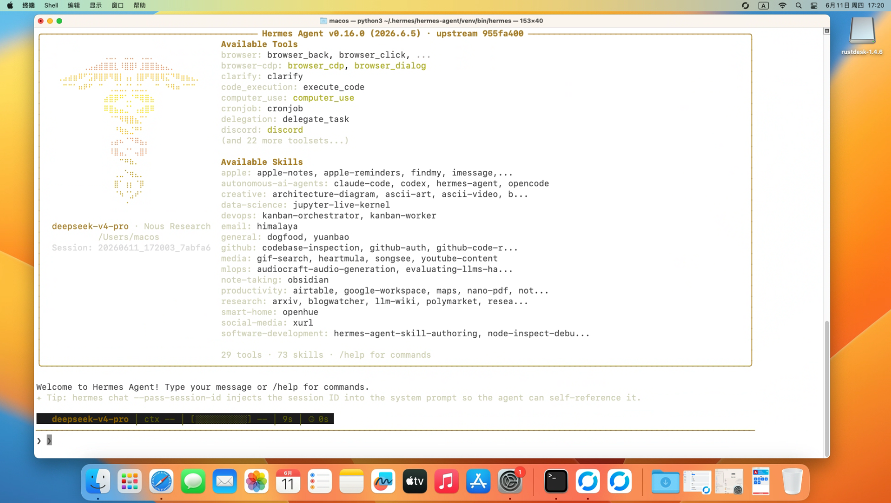Image resolution: width=891 pixels, height=503 pixels.
Task: Open the 显示 menu
Action: [96, 6]
